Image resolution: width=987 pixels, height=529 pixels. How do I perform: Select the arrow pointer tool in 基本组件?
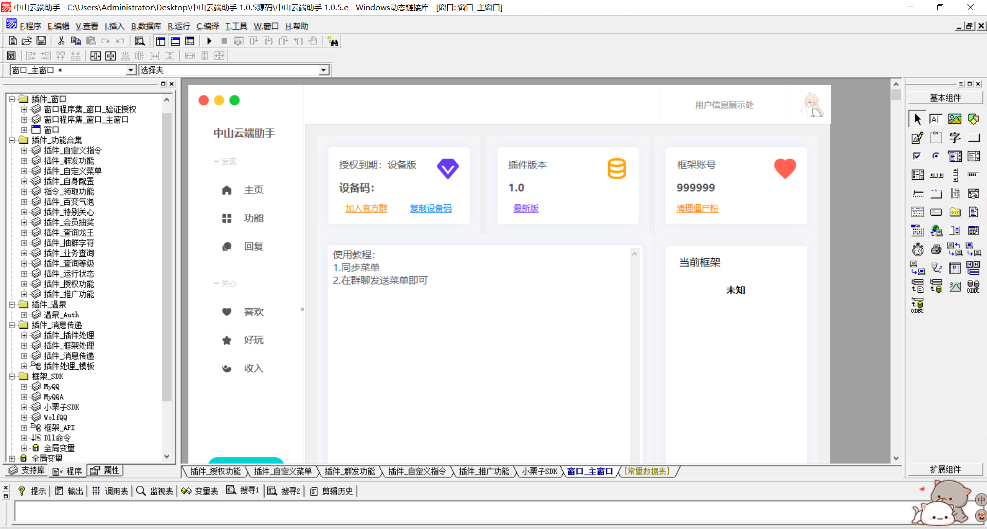pos(917,119)
